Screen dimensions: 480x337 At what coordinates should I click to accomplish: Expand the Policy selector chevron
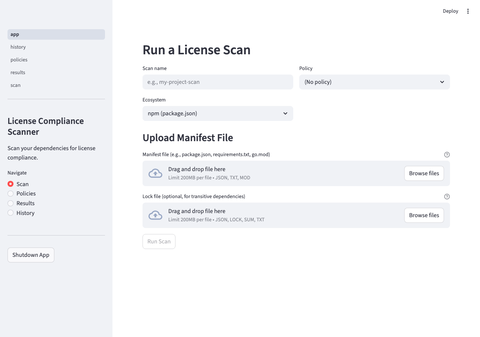click(441, 82)
